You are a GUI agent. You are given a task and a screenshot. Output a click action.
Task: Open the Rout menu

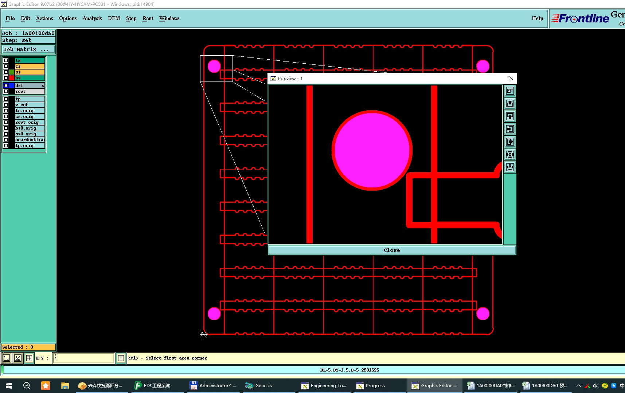pyautogui.click(x=148, y=18)
